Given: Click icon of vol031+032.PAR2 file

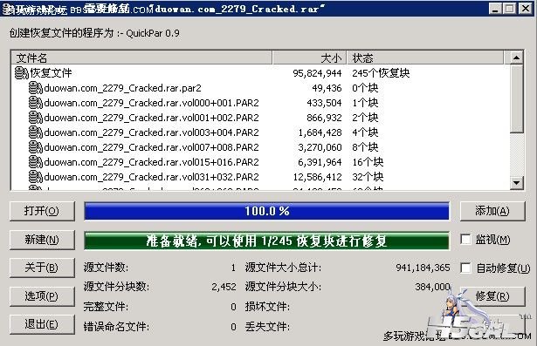Looking at the screenshot, I should point(35,177).
